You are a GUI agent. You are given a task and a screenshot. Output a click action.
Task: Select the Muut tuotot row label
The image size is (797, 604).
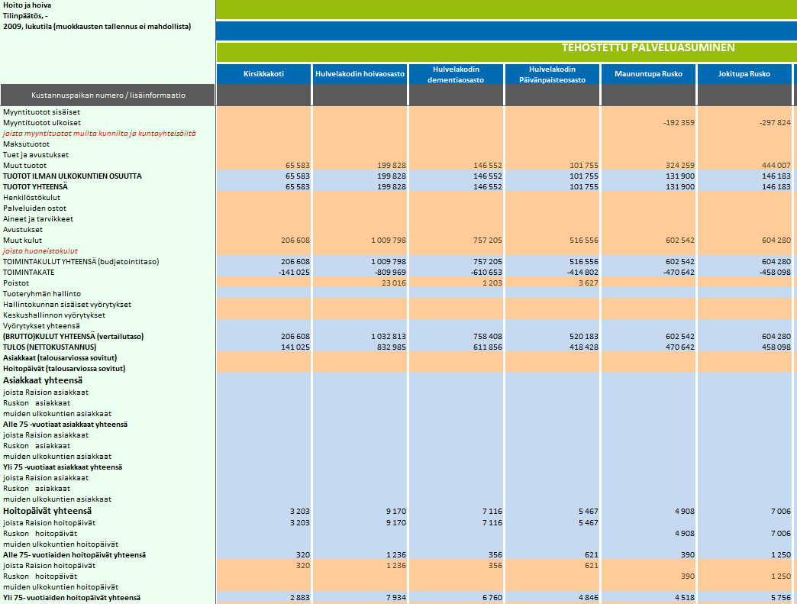pos(24,165)
